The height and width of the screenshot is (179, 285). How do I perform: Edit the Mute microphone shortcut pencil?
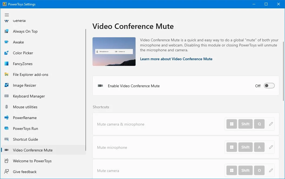click(x=271, y=147)
